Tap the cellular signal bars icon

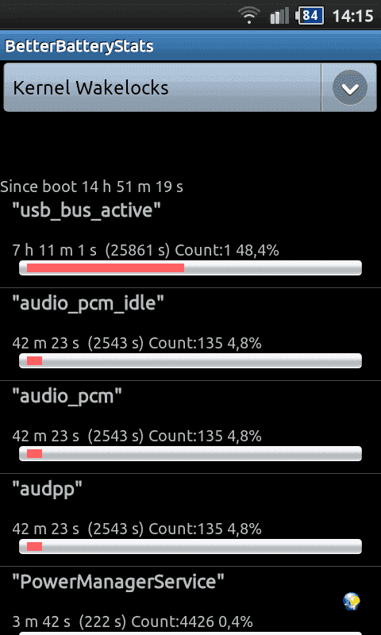280,16
